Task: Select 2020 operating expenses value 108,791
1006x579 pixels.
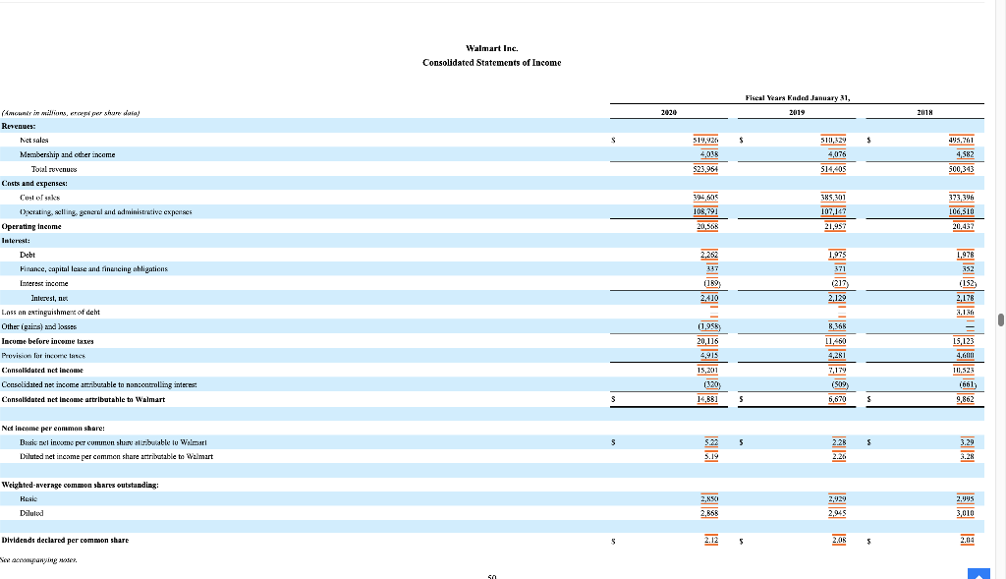Action: 705,211
